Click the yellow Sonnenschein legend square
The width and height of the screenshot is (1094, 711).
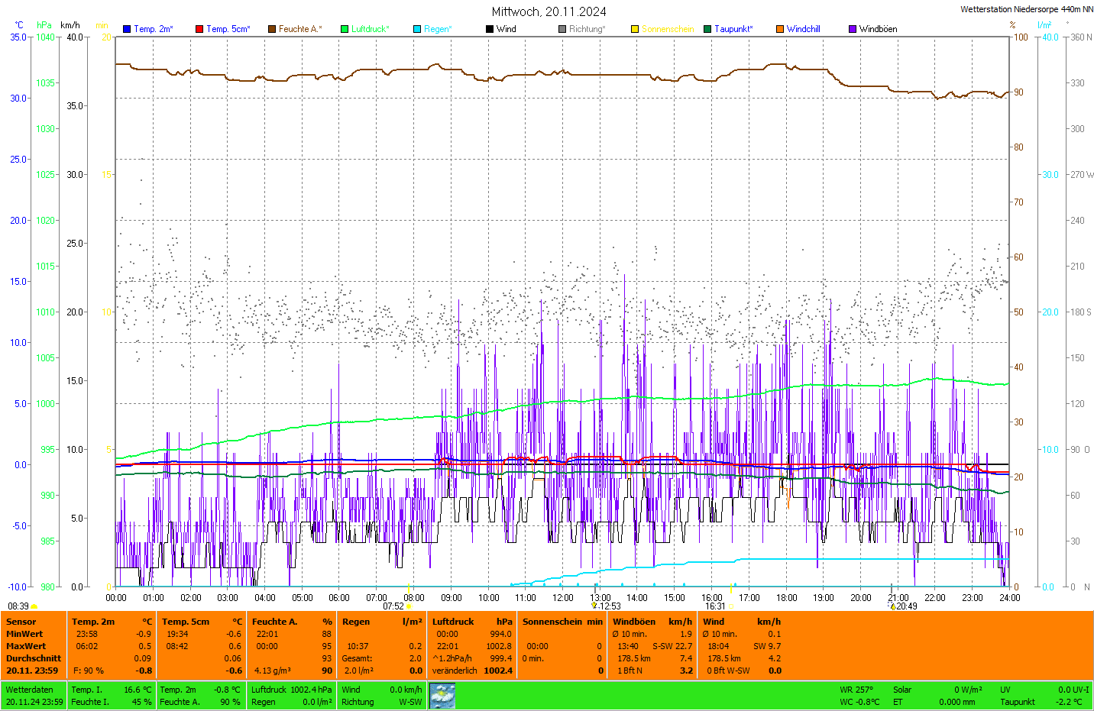pyautogui.click(x=635, y=29)
